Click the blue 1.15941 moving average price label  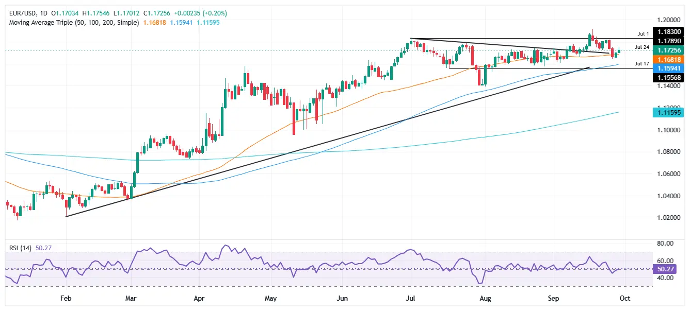click(x=669, y=67)
